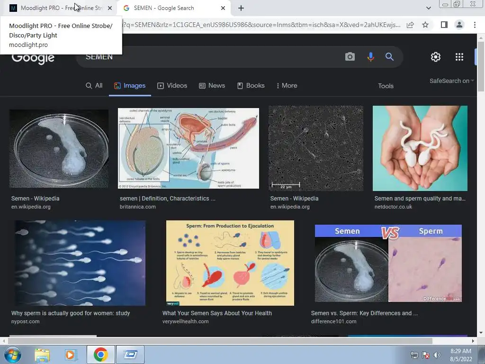Open verywellhealth infographic thumbnail
The width and height of the screenshot is (485, 364).
tap(230, 263)
